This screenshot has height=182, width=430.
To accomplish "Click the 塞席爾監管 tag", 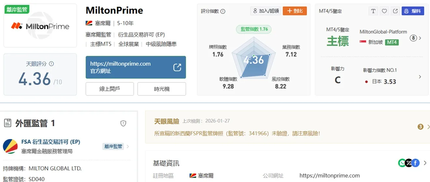I will pos(98,34).
